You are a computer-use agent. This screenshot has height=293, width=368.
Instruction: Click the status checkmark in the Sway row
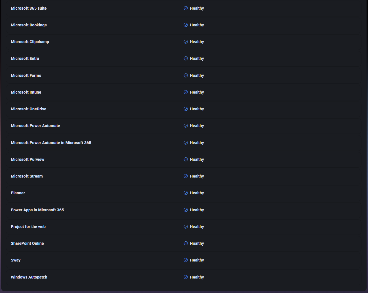pos(186,260)
